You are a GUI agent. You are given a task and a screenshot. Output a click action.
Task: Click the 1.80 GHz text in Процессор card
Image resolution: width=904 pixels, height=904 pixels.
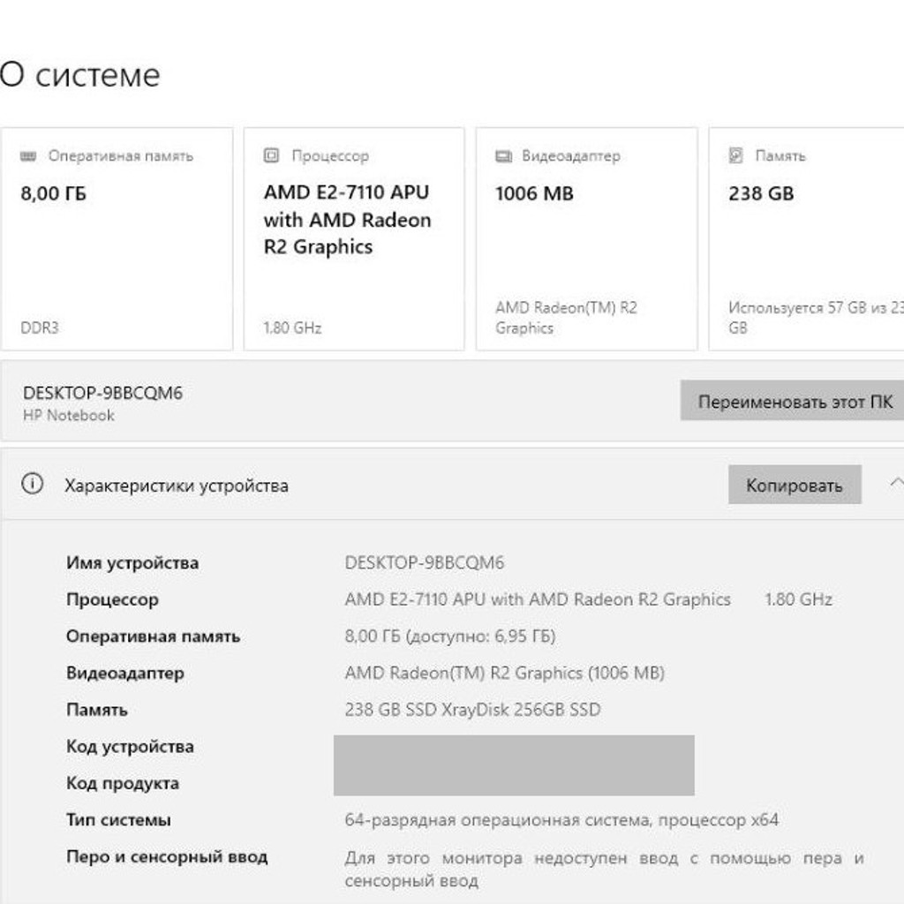pos(292,328)
